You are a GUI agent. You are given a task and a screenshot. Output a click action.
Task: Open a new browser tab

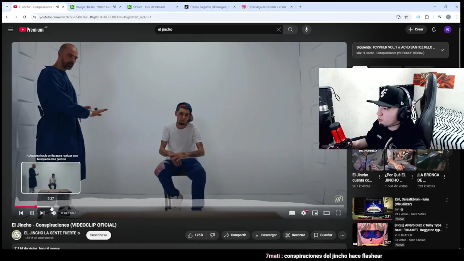[x=300, y=7]
